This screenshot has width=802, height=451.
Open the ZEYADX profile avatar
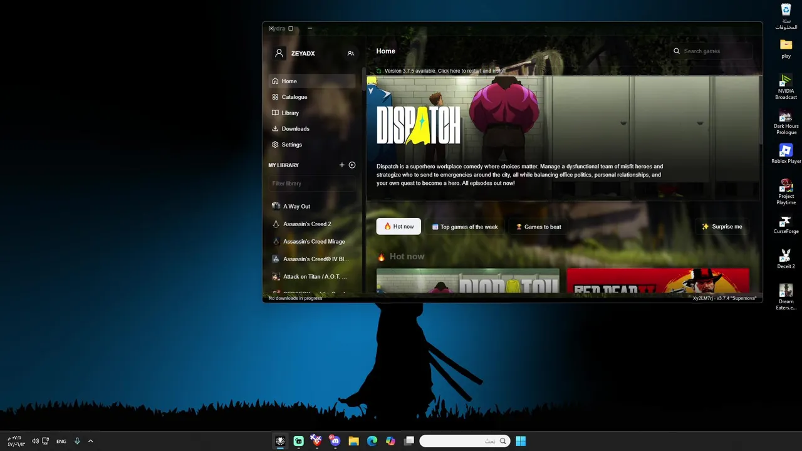tap(279, 53)
